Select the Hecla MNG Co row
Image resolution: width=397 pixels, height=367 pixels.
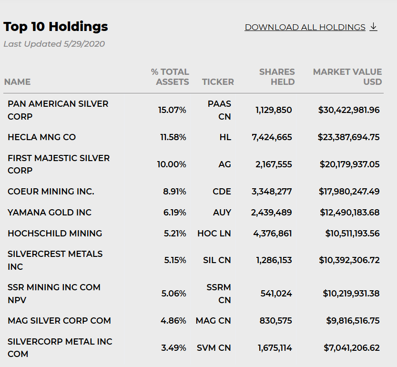tap(42, 137)
